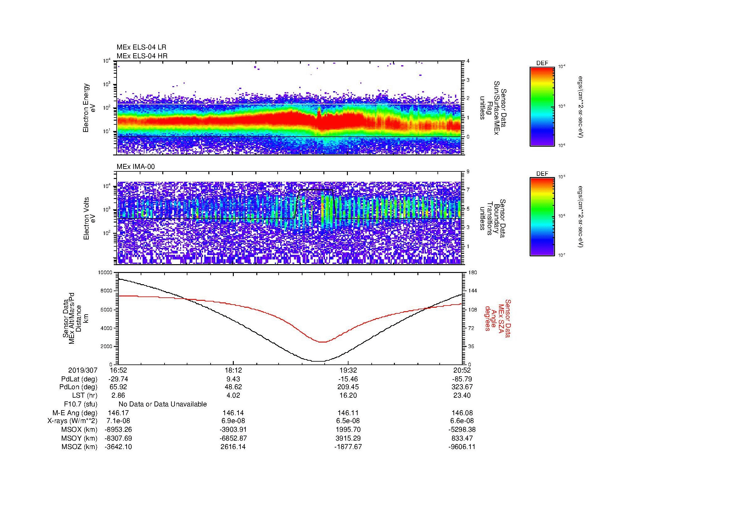Click the MSOY value -6852.87
This screenshot has width=733, height=518.
coord(233,438)
